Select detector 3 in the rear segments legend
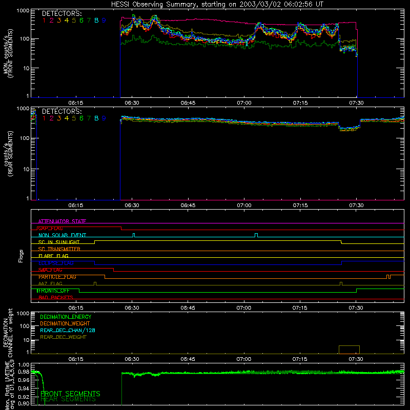This screenshot has width=410, height=410. pos(59,118)
